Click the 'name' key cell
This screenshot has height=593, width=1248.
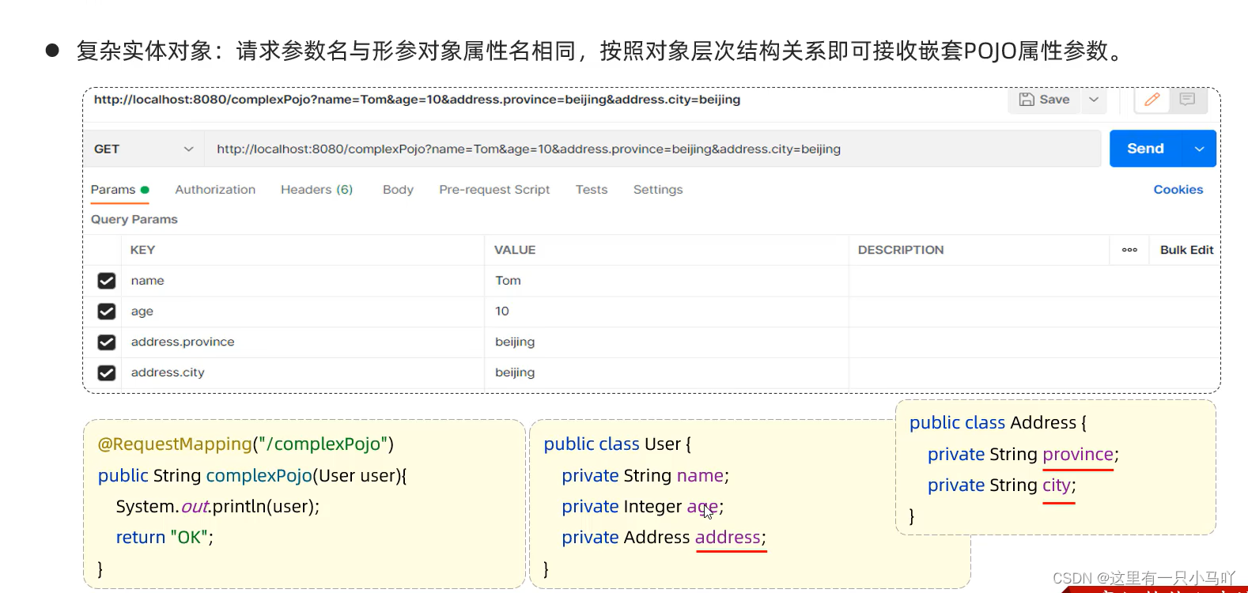[303, 281]
